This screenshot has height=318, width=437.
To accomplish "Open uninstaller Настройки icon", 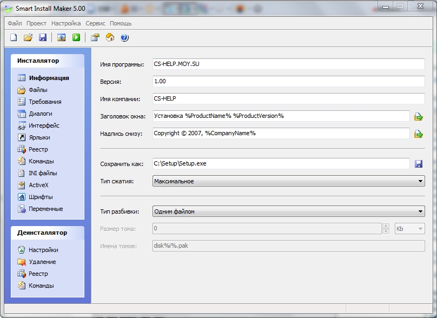I will pyautogui.click(x=22, y=250).
